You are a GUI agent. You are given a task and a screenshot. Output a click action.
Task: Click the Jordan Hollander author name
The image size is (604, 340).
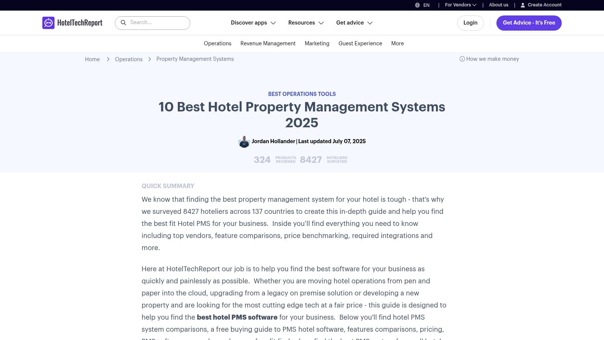coord(273,141)
